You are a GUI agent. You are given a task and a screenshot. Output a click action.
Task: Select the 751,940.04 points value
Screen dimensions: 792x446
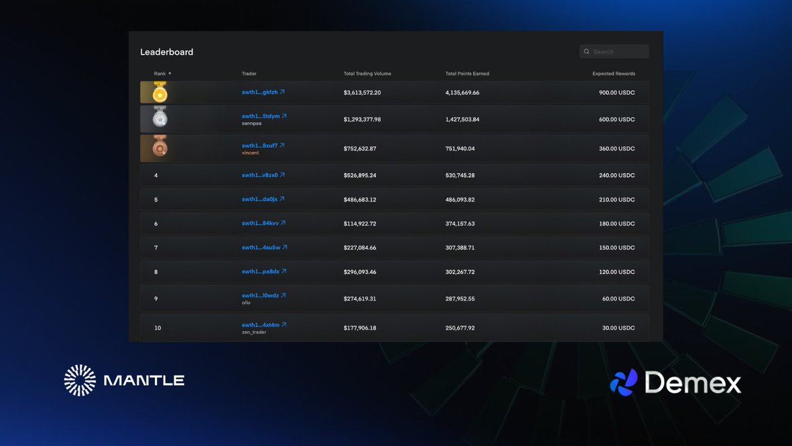point(460,149)
